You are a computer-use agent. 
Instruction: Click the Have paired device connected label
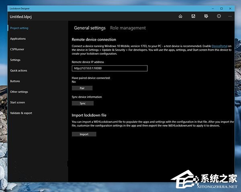(x=91, y=78)
